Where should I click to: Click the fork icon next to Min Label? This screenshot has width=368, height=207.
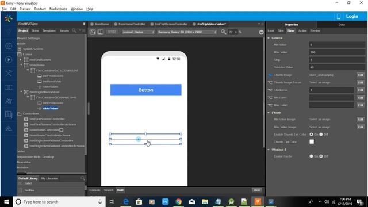pos(270,97)
